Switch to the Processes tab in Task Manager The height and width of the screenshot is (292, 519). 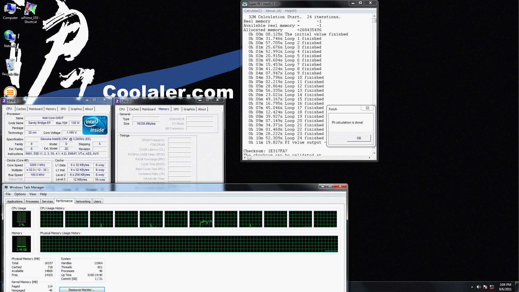pyautogui.click(x=32, y=201)
